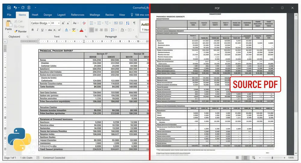
Task: Toggle italic formatting
Action: (x=37, y=30)
